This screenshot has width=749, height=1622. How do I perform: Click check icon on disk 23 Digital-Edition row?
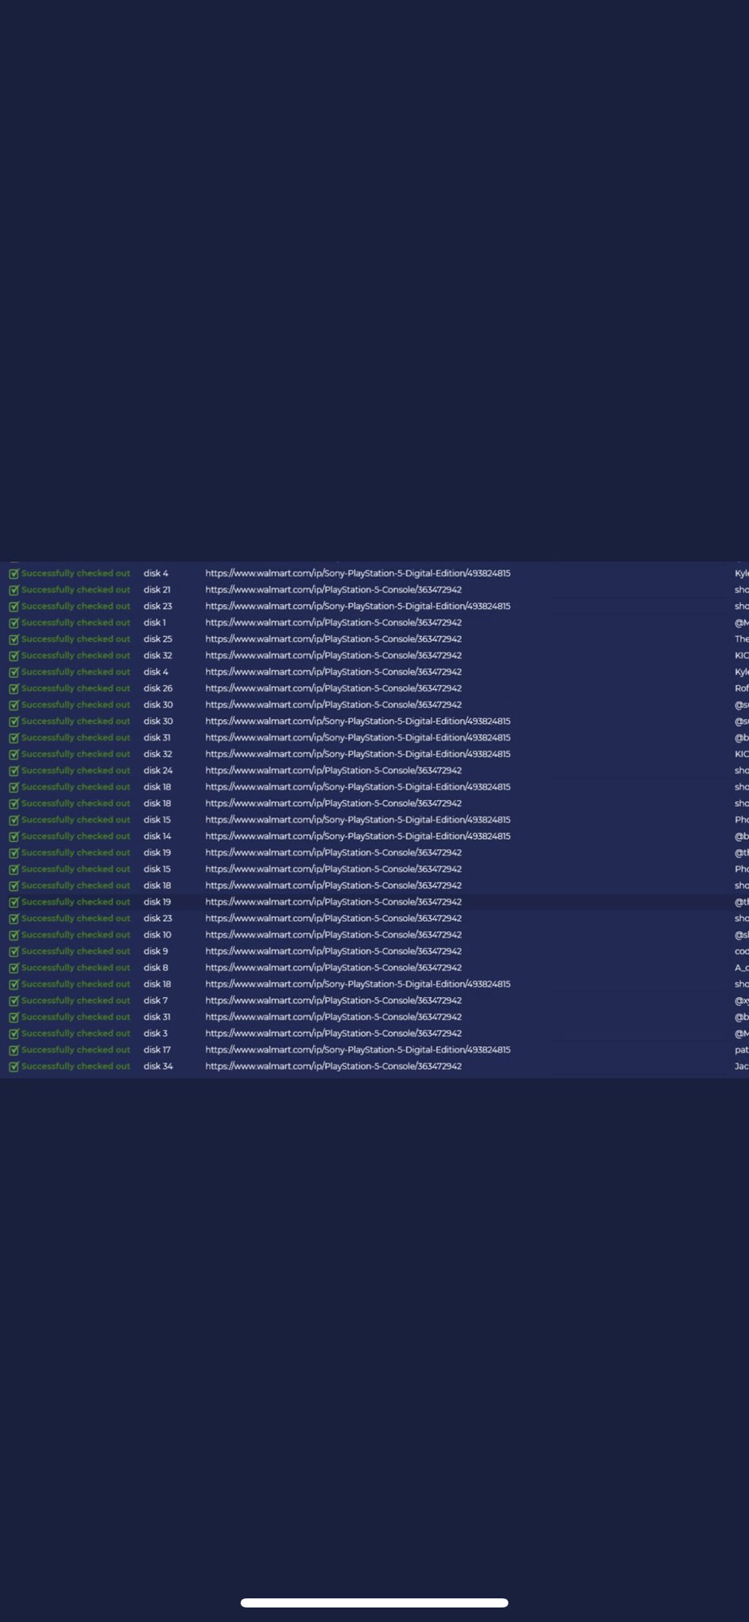(13, 607)
